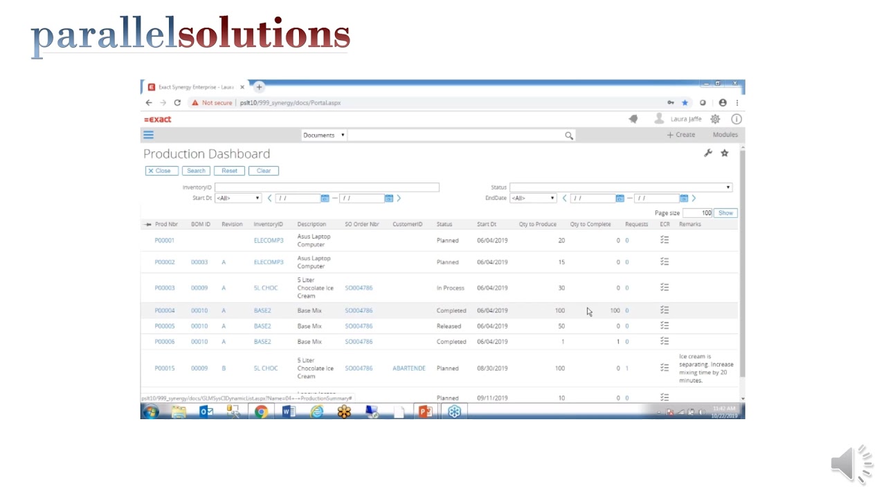
Task: Click the Page size input field
Action: pyautogui.click(x=697, y=213)
